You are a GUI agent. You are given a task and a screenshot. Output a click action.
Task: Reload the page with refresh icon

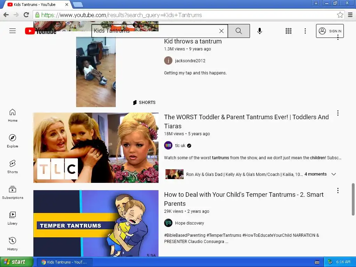26,15
